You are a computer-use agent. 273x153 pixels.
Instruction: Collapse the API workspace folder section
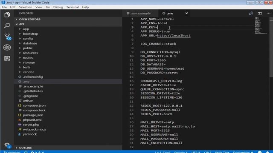68,24
